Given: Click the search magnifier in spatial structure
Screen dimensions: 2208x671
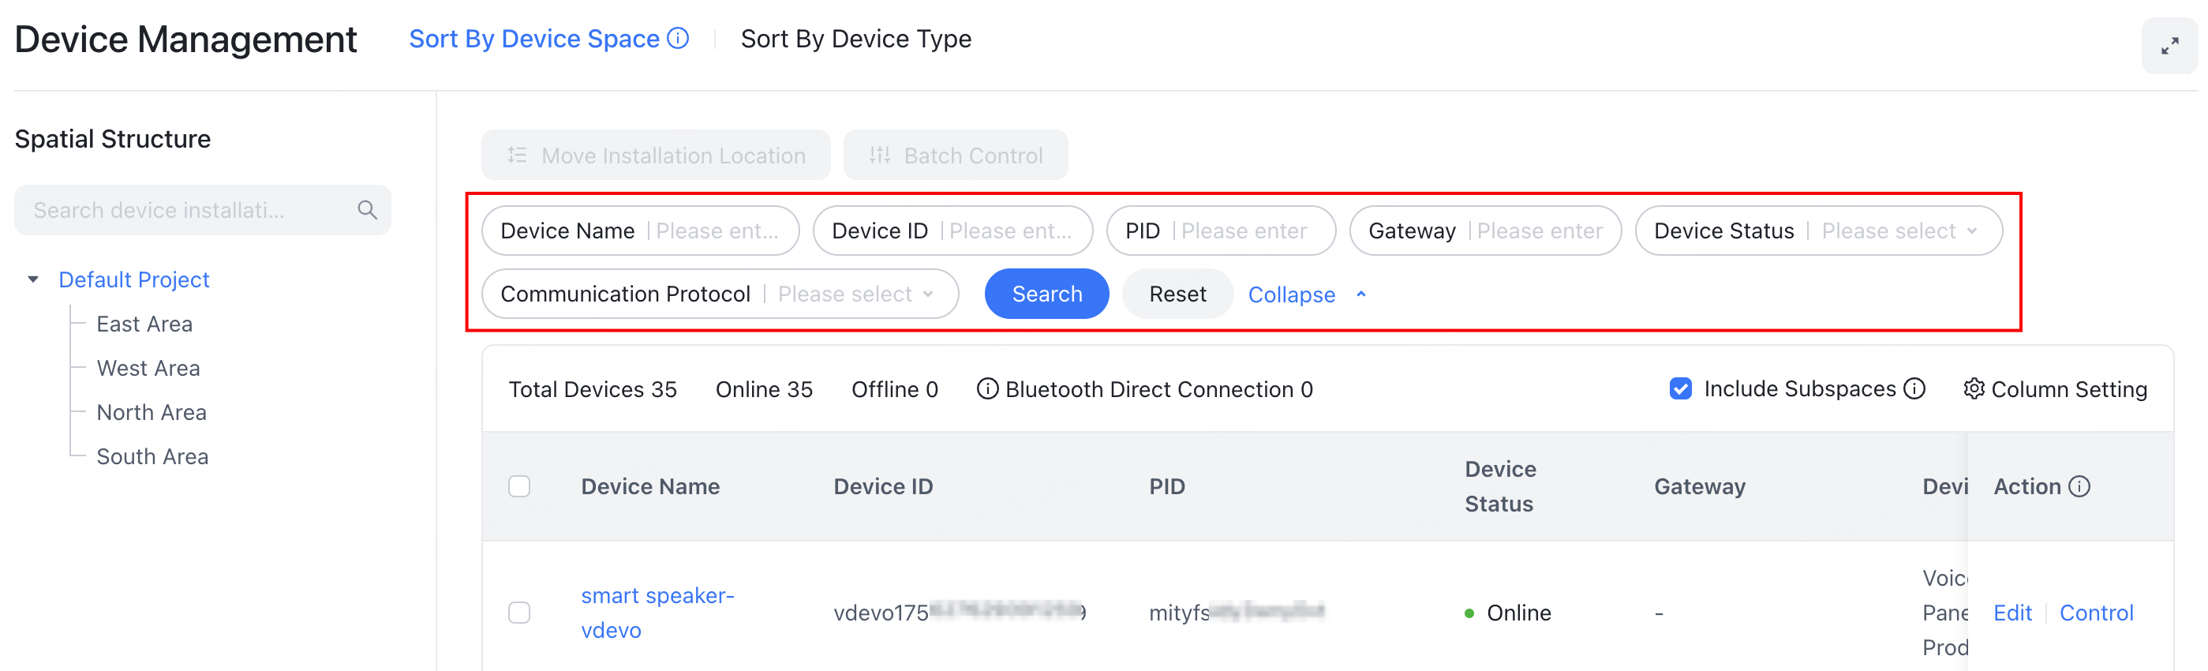Looking at the screenshot, I should coord(367,209).
